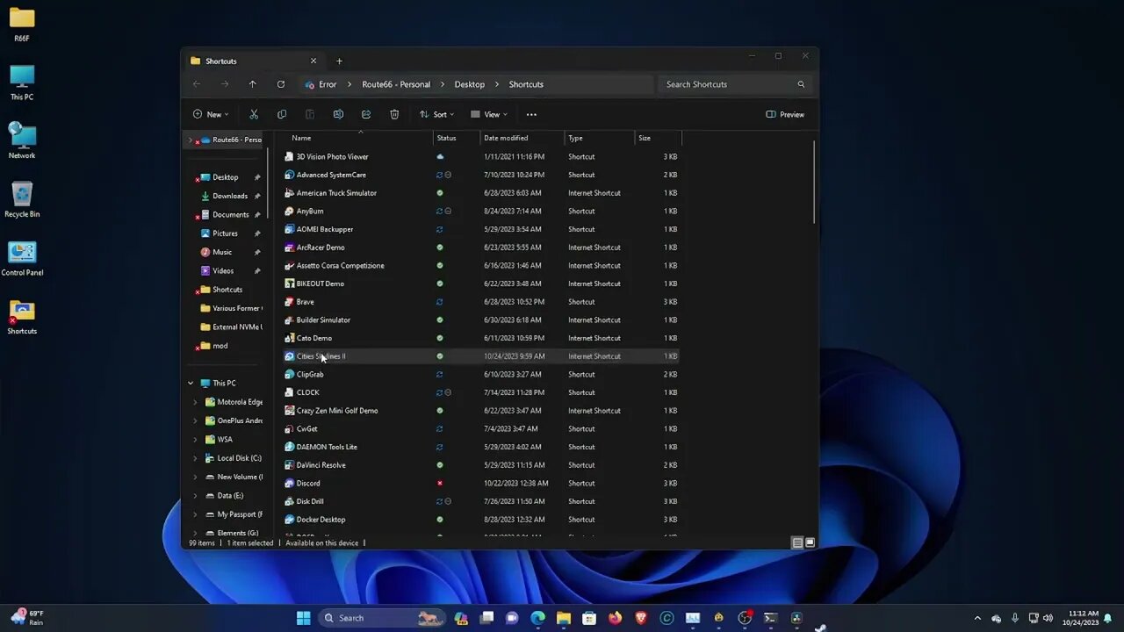
Task: Open Firefox from taskbar
Action: 616,618
